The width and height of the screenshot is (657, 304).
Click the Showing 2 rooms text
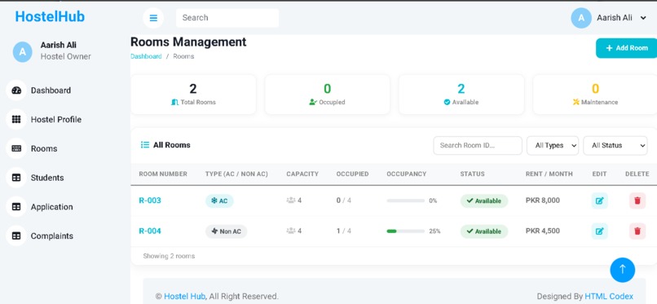click(169, 256)
